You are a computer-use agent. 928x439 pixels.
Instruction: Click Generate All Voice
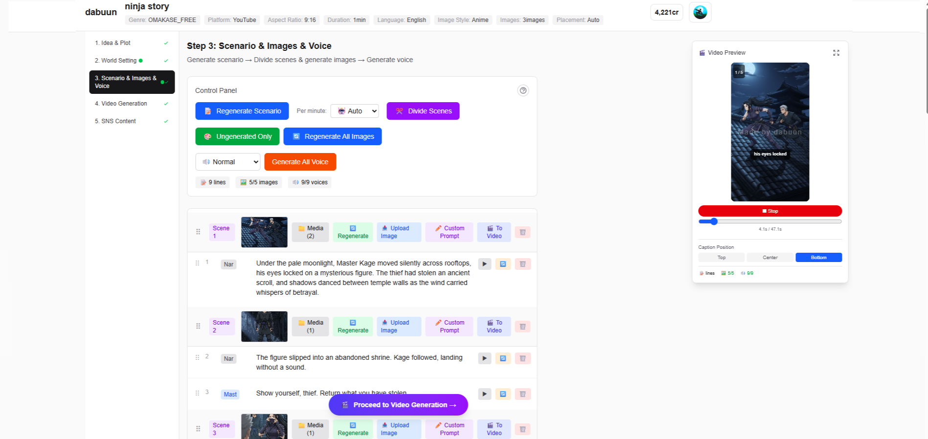300,162
